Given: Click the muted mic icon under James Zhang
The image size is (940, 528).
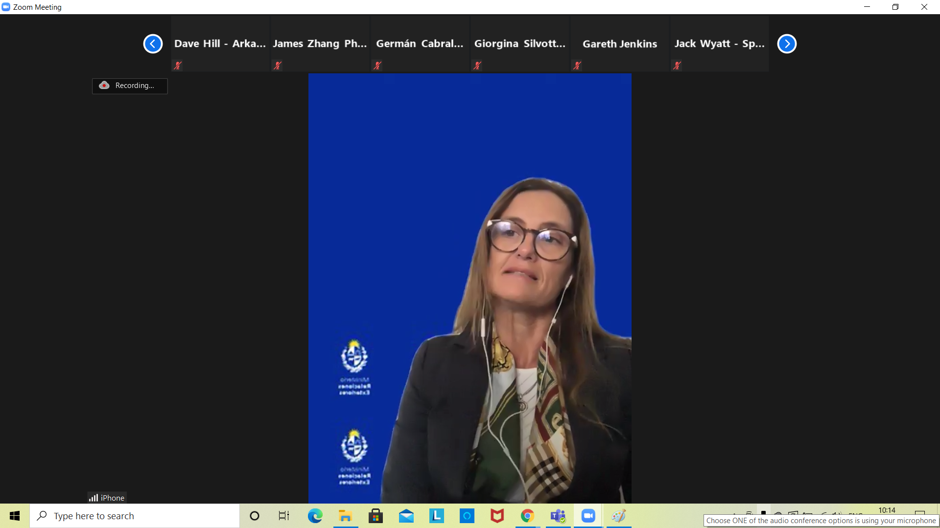Looking at the screenshot, I should tap(278, 66).
